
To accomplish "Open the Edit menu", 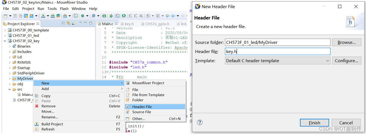I will point(16,9).
